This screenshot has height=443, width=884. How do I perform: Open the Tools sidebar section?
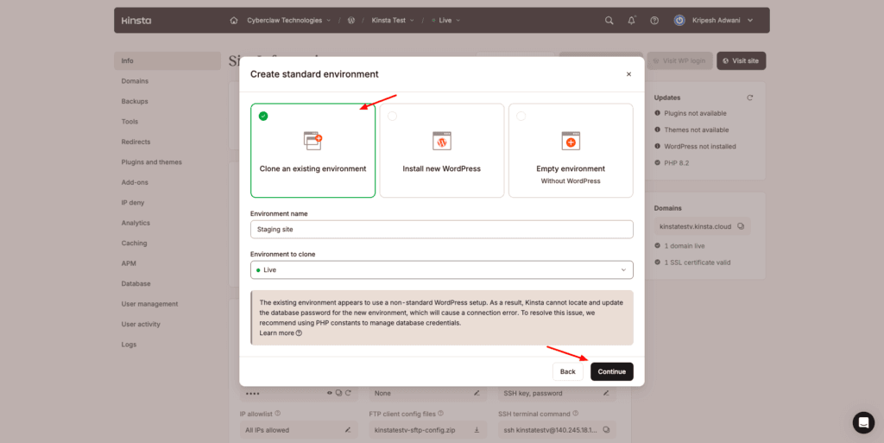129,122
